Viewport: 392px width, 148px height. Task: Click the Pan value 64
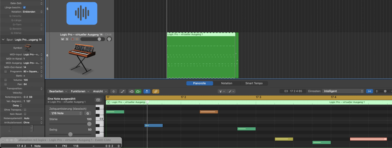pos(25,85)
